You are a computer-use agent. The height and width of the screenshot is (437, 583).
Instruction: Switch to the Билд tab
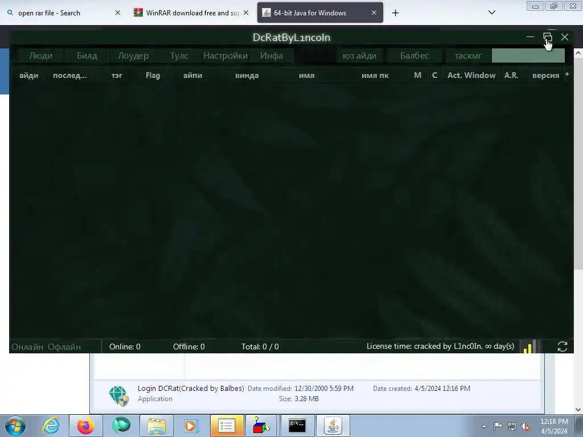click(87, 56)
